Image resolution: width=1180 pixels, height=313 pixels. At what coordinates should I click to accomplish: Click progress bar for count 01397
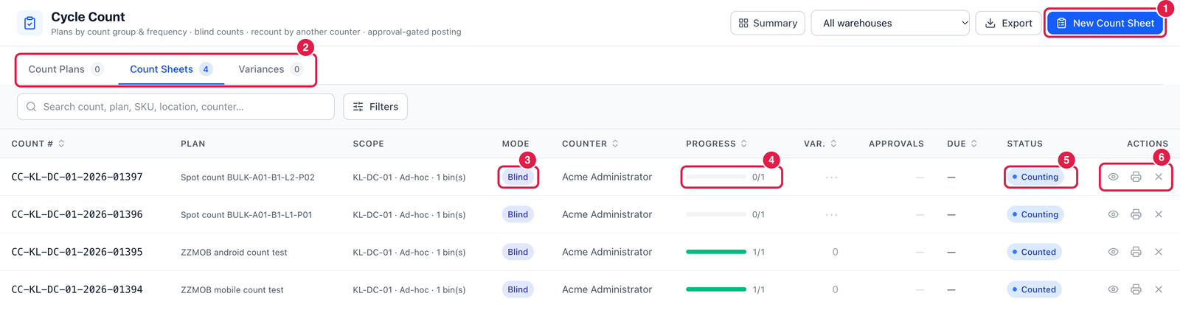pos(716,177)
